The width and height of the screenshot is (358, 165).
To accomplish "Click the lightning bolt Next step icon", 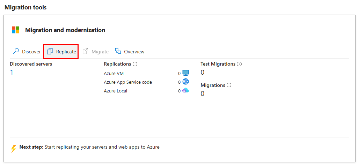I will click(14, 149).
